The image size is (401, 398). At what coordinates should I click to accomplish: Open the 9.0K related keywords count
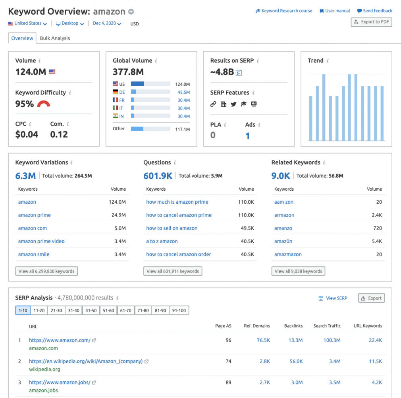coord(281,176)
